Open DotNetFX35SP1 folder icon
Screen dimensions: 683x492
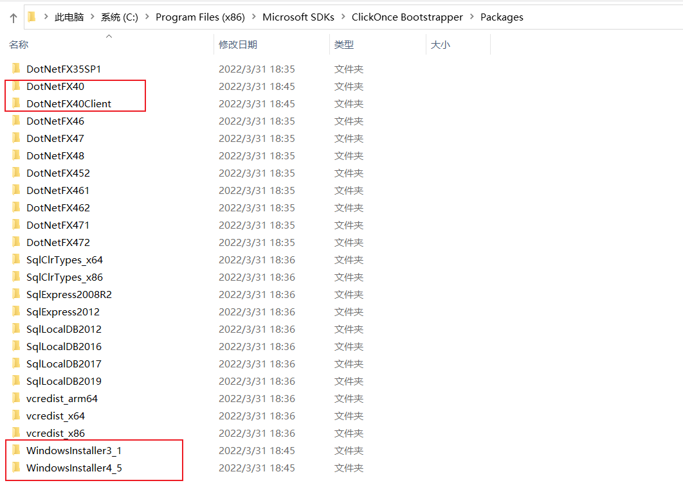pos(16,68)
